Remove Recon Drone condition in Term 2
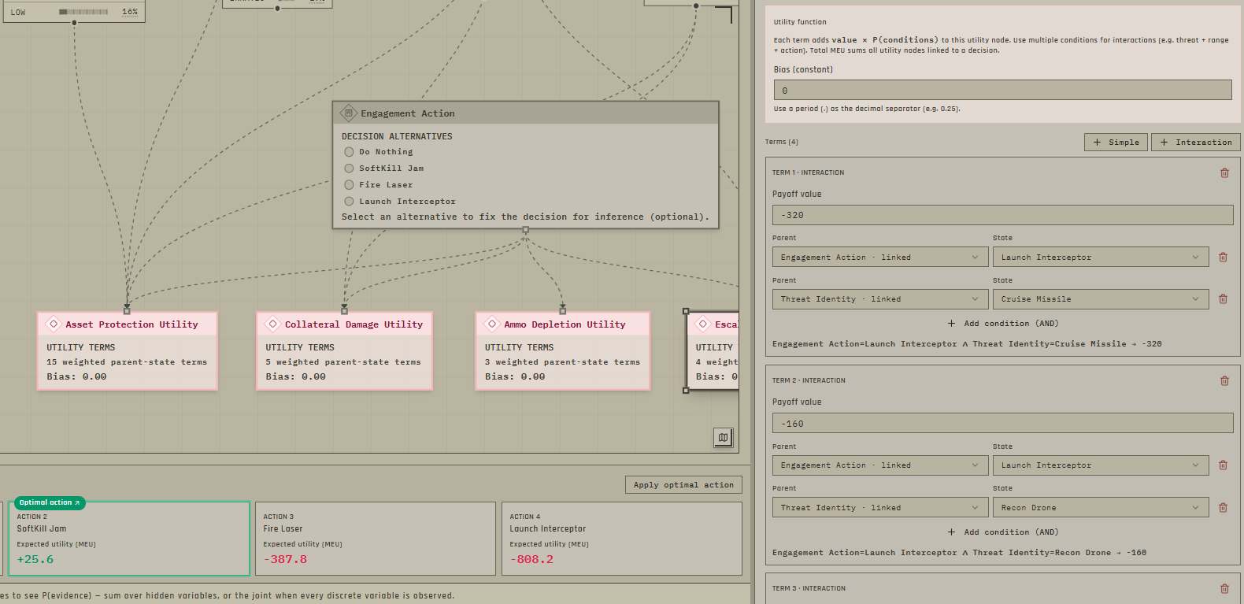 point(1223,507)
